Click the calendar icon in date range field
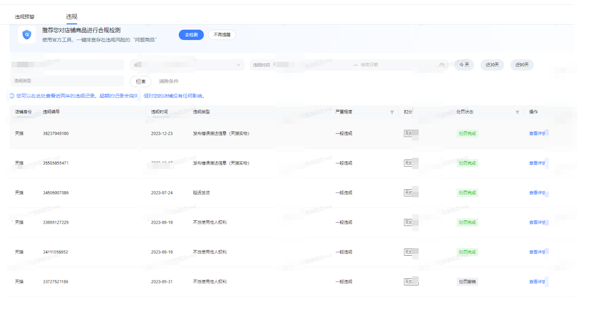605x315 pixels. pos(441,65)
